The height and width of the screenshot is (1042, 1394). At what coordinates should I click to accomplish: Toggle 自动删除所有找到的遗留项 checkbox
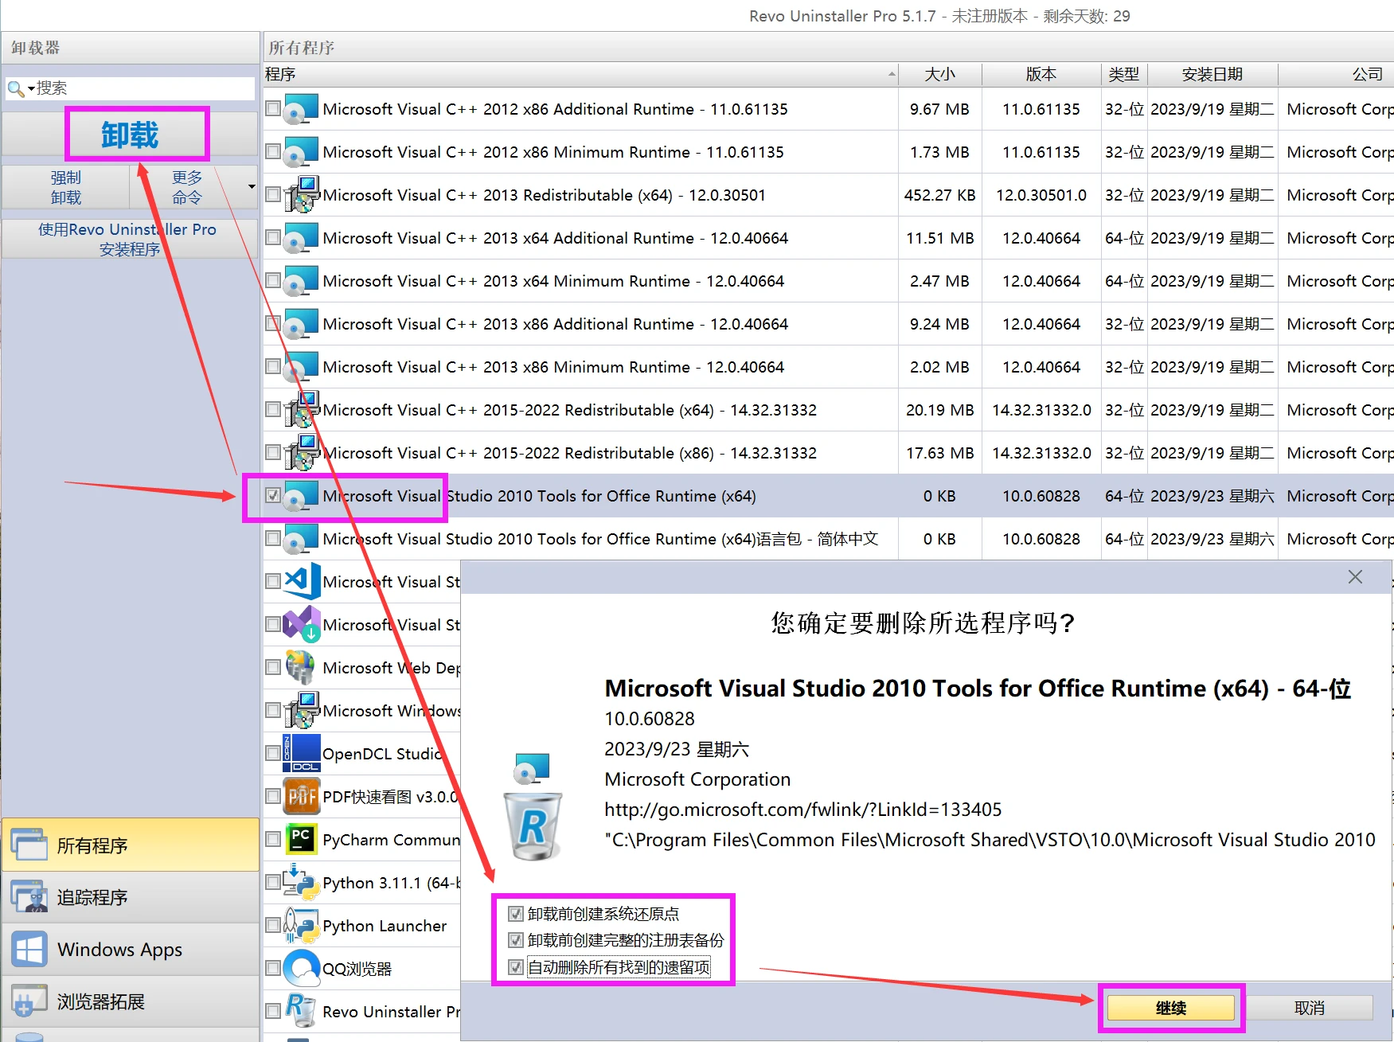pos(516,967)
